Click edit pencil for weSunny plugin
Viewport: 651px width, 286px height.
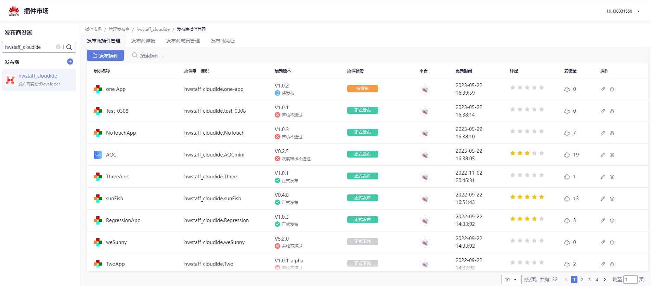click(603, 242)
